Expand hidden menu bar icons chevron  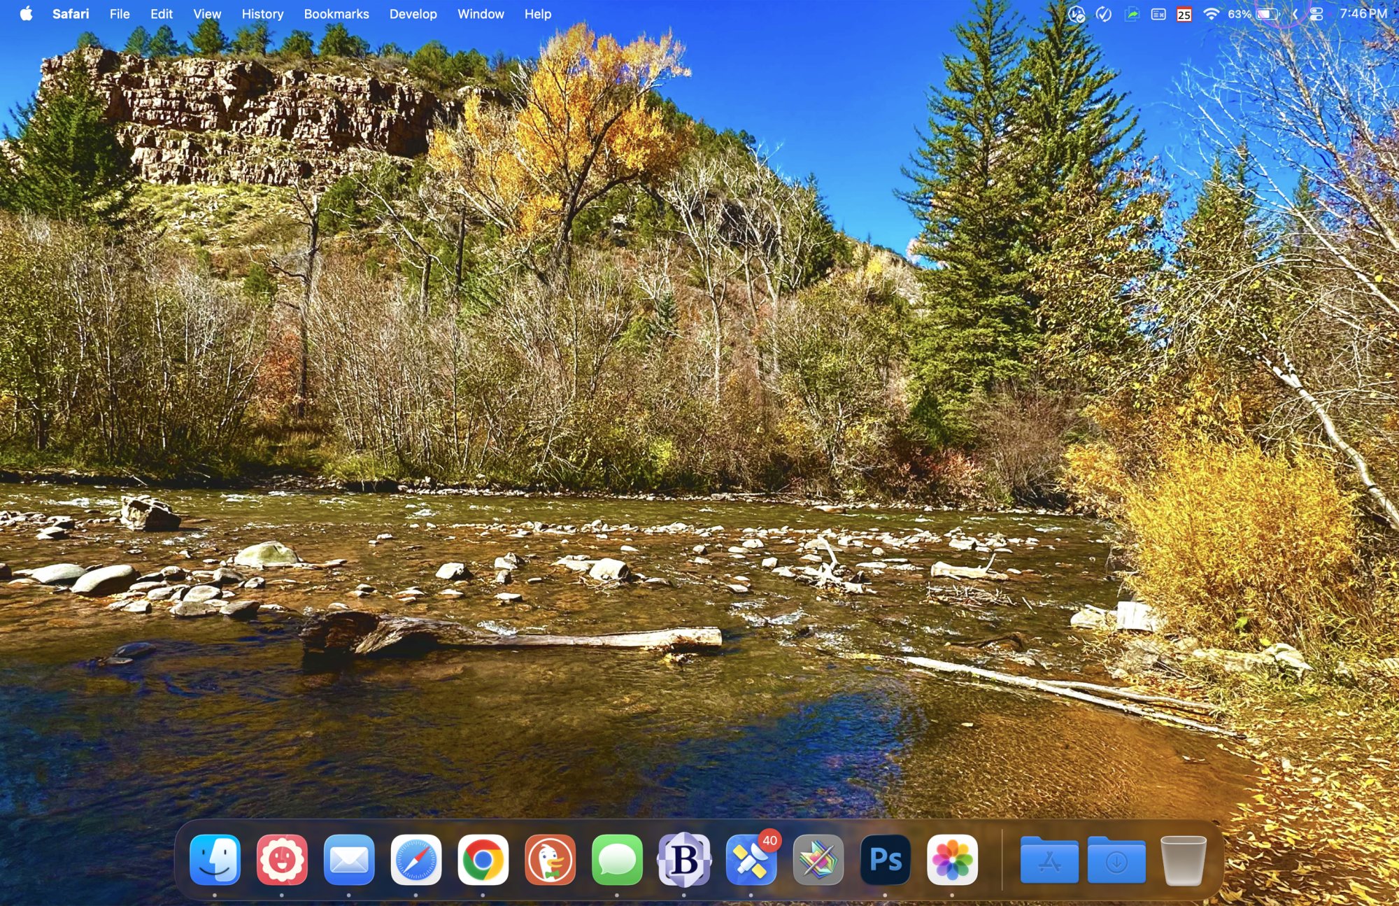(x=1295, y=14)
